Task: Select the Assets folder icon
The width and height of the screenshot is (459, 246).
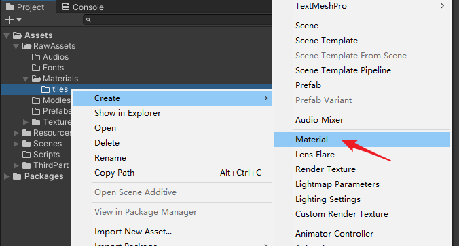Action: (x=17, y=35)
